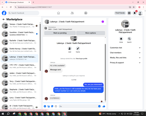
Task: Reload the page in the browser
Action: click(x=11, y=7)
